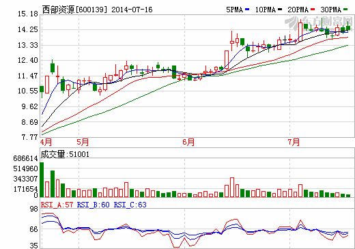Click the 35 RSI axis label
The height and width of the screenshot is (249, 355).
(x=34, y=246)
